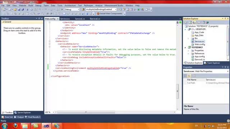This screenshot has height=129, width=230.
Task: Click the View Code icon in Solution Explorer
Action: point(199,23)
